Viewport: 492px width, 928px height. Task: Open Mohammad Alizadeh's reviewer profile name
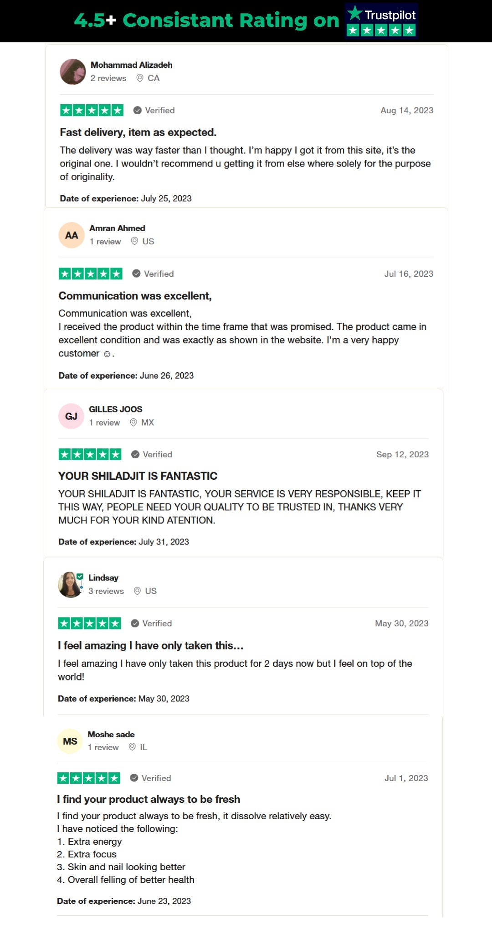point(131,65)
